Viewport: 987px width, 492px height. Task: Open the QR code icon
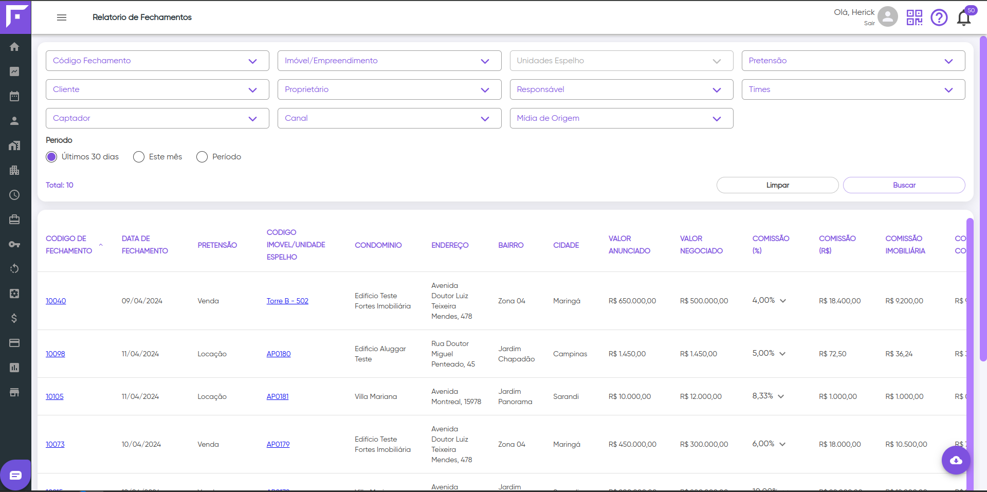tap(914, 17)
